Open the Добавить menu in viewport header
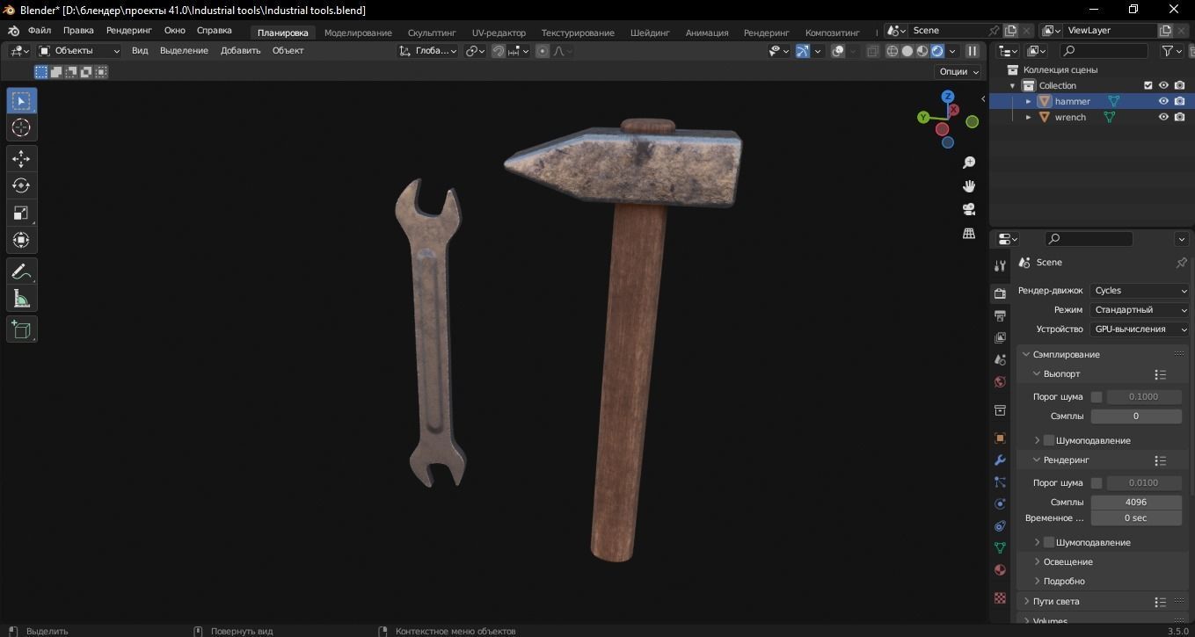 (240, 51)
